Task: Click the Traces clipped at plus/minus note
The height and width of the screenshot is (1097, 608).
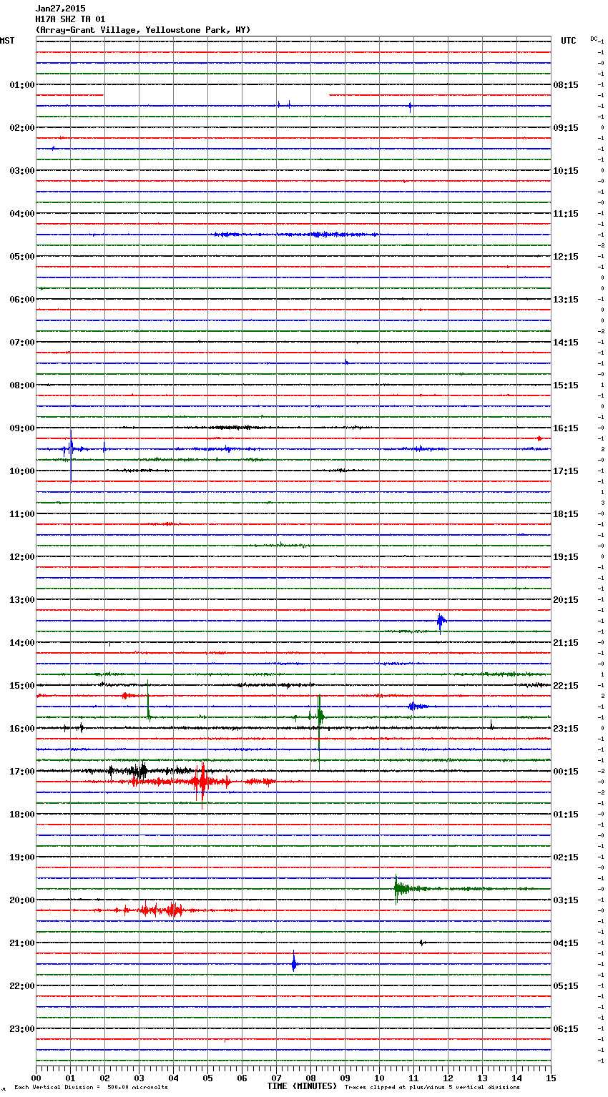Action: [x=432, y=1087]
